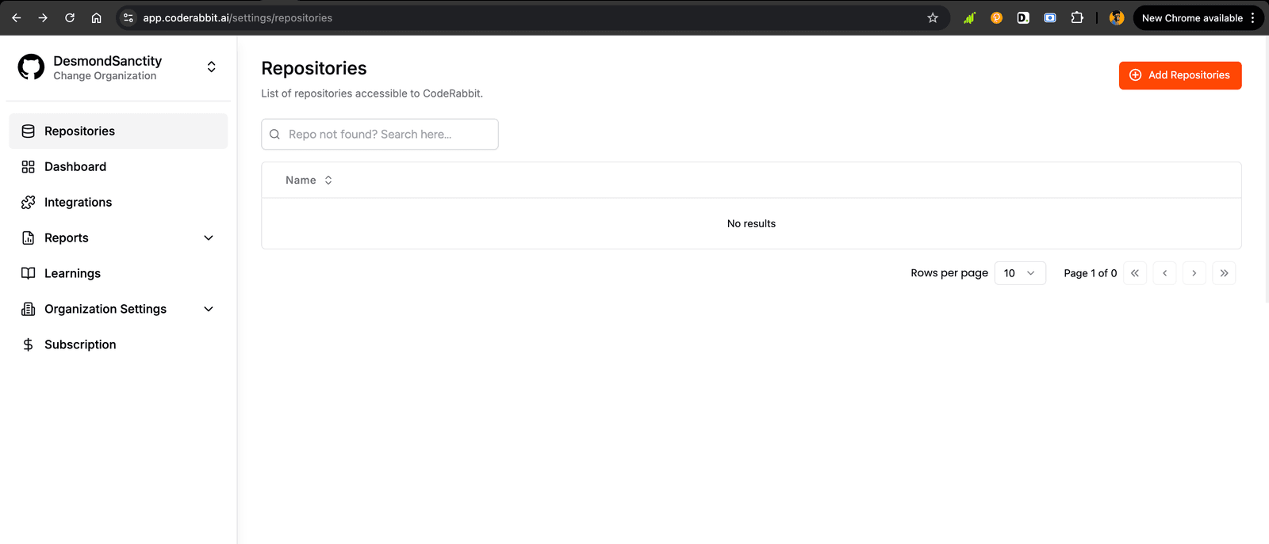Open the rows per page dropdown
This screenshot has width=1269, height=544.
[x=1020, y=273]
